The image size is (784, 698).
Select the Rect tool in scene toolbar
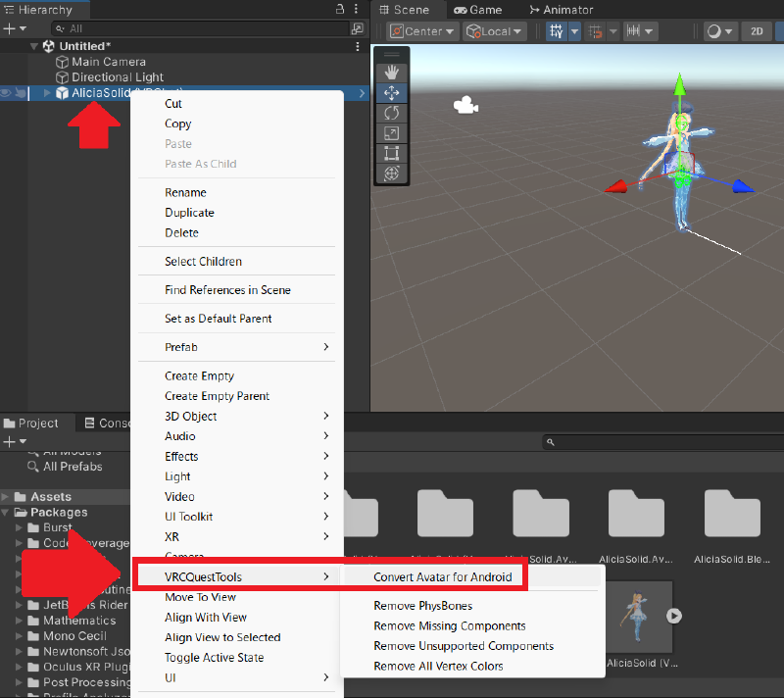(x=392, y=153)
